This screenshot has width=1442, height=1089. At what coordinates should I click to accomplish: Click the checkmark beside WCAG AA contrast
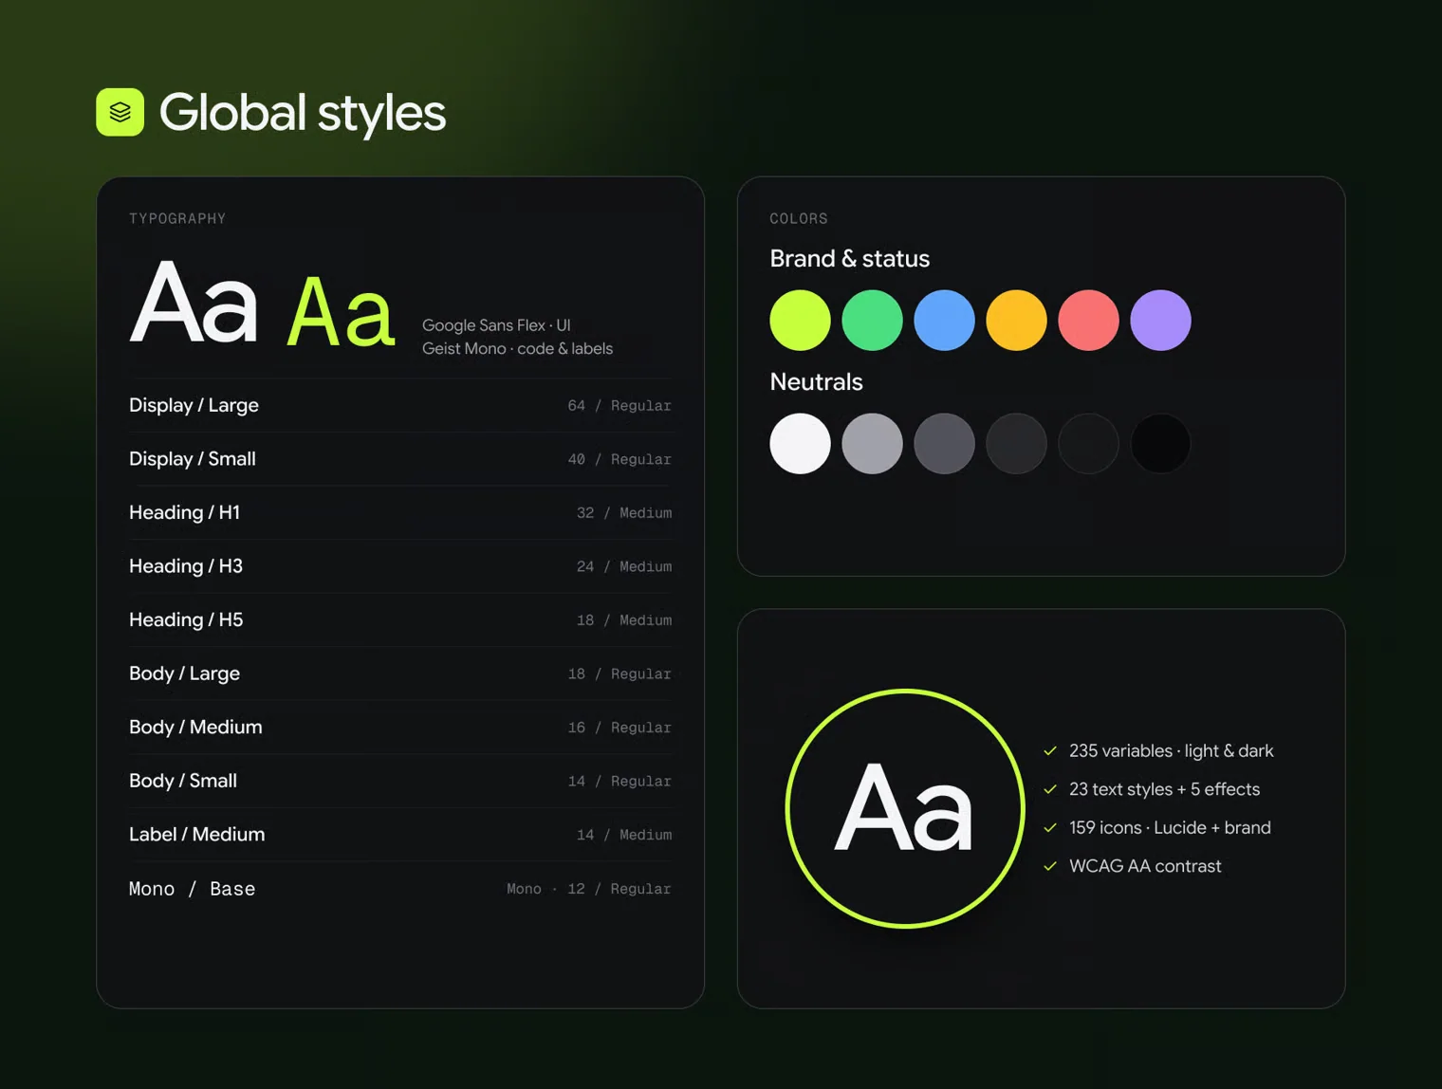1050,866
